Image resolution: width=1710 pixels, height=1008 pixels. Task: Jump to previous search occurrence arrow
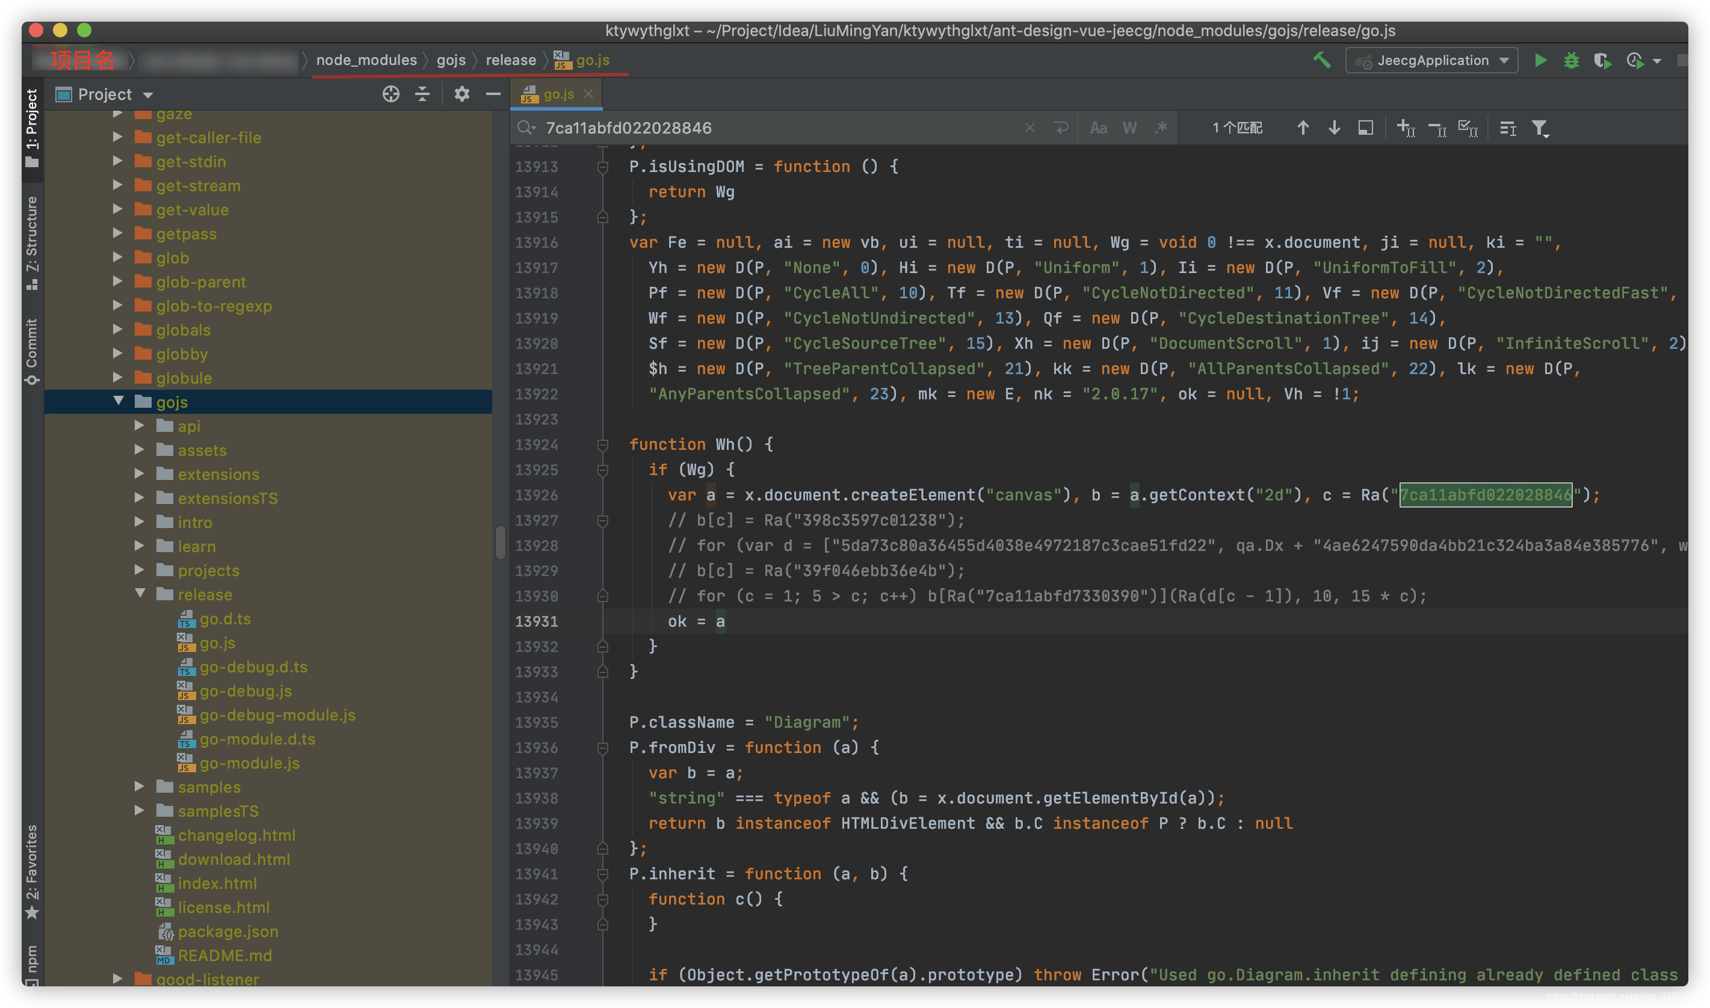click(1303, 128)
